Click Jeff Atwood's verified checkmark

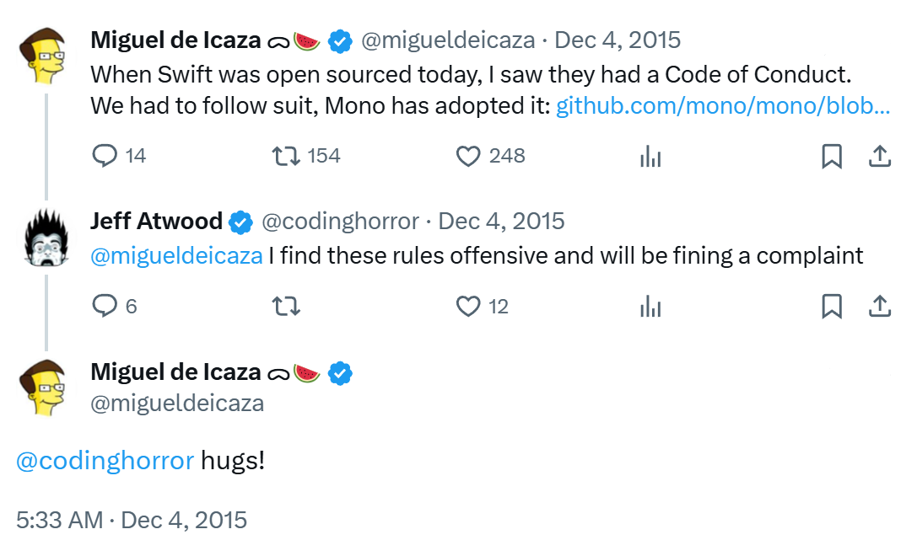pos(240,222)
